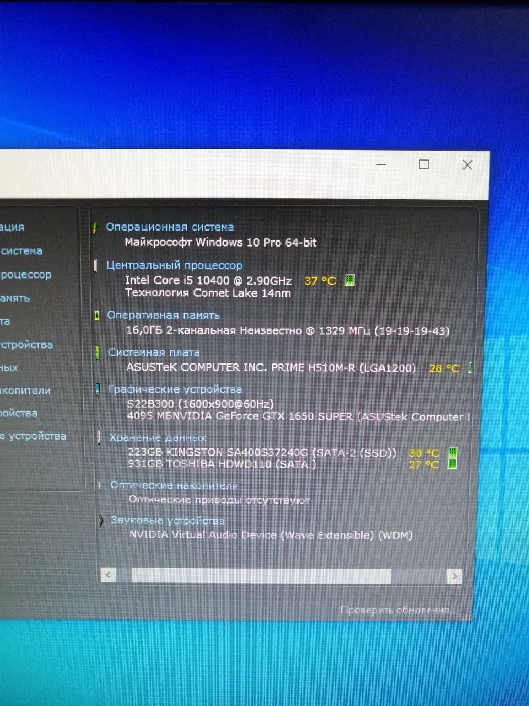Click text 'Технология Comet Lake 14nm'

pos(208,293)
